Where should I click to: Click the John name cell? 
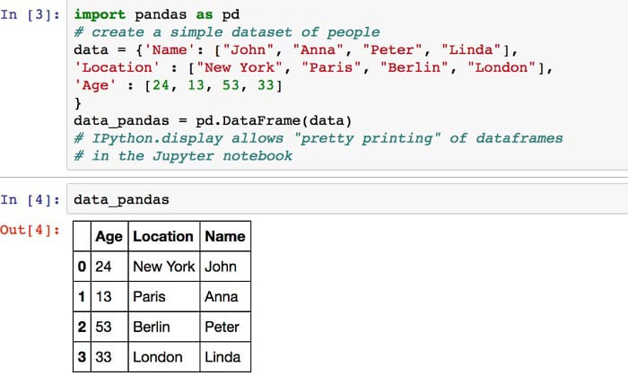pos(225,267)
